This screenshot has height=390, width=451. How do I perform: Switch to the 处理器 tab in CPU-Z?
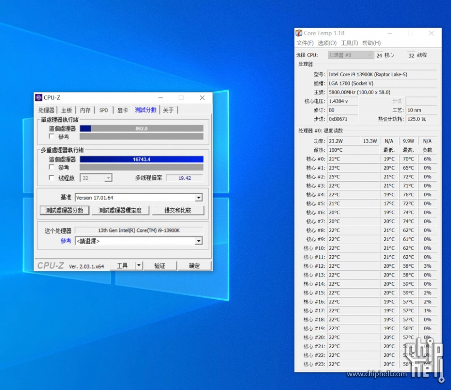pyautogui.click(x=46, y=110)
